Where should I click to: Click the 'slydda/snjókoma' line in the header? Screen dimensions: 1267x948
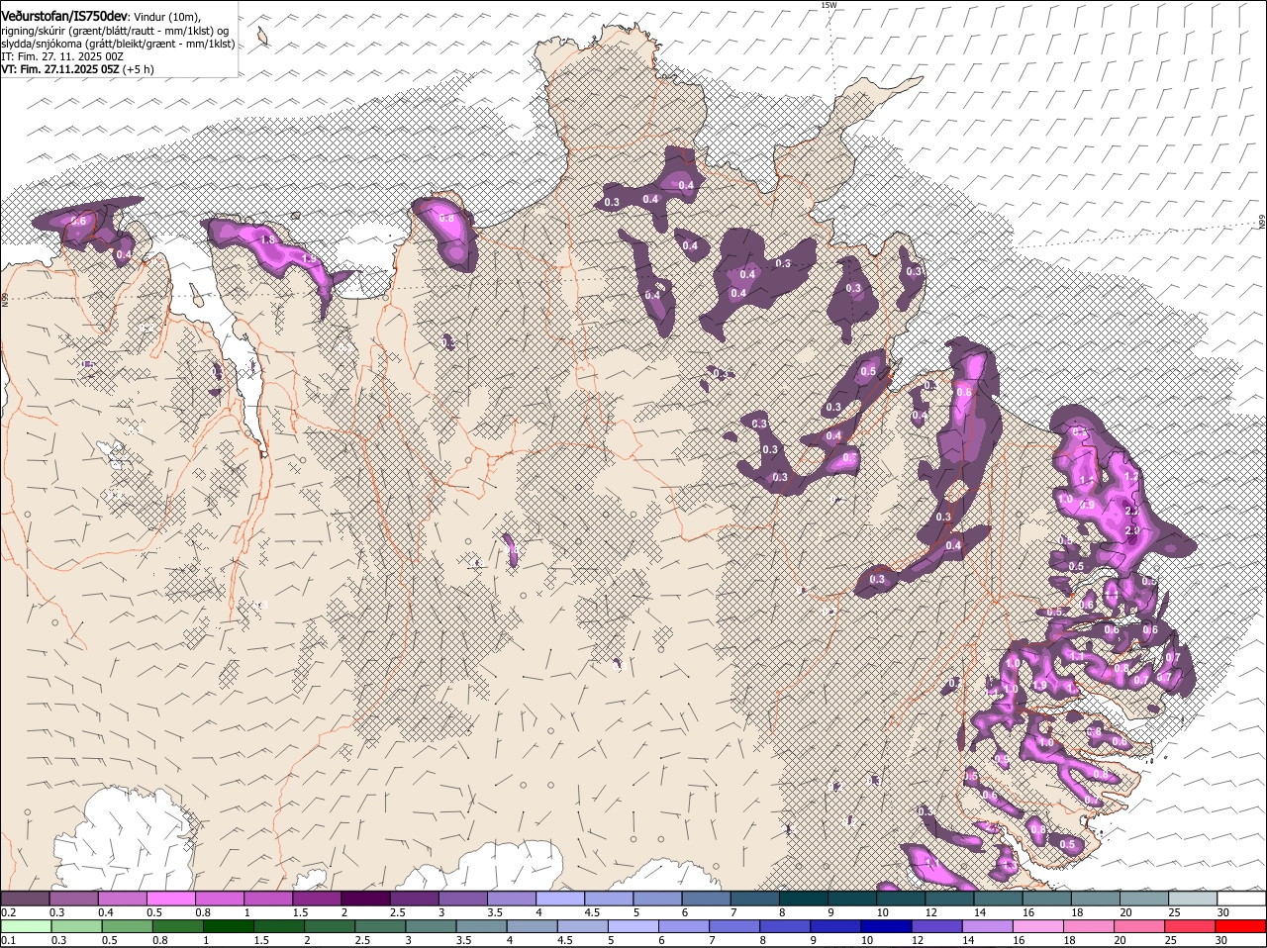118,44
